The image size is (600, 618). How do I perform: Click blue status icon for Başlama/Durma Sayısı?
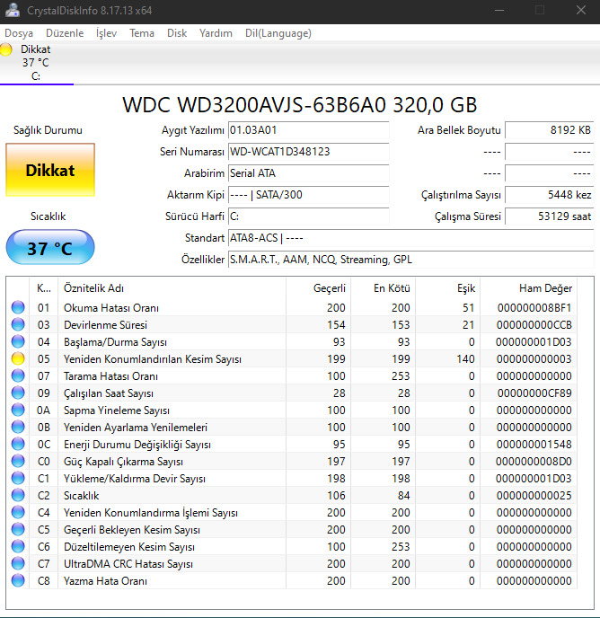tap(18, 341)
